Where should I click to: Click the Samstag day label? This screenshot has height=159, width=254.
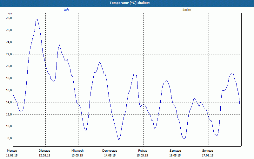coord(175,151)
